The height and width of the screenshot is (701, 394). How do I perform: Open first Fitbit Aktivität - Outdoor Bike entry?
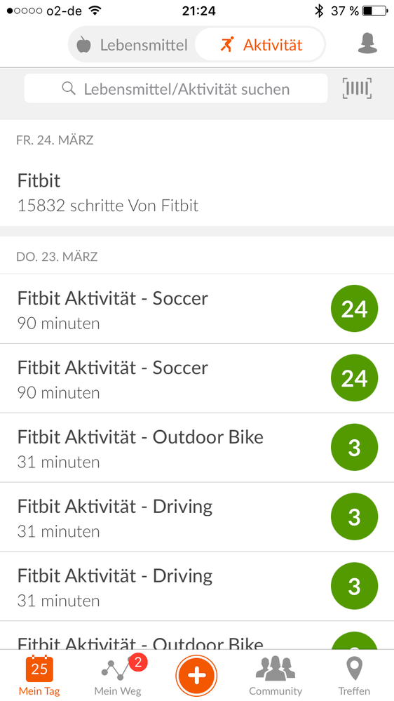[x=197, y=448]
